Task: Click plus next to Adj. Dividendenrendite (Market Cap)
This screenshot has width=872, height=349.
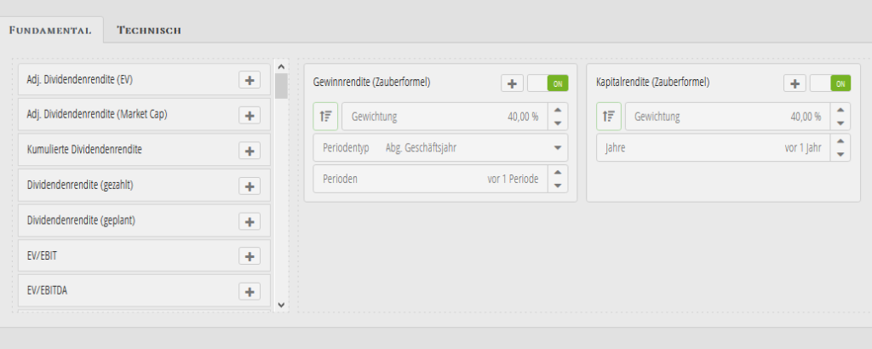Action: [x=250, y=115]
